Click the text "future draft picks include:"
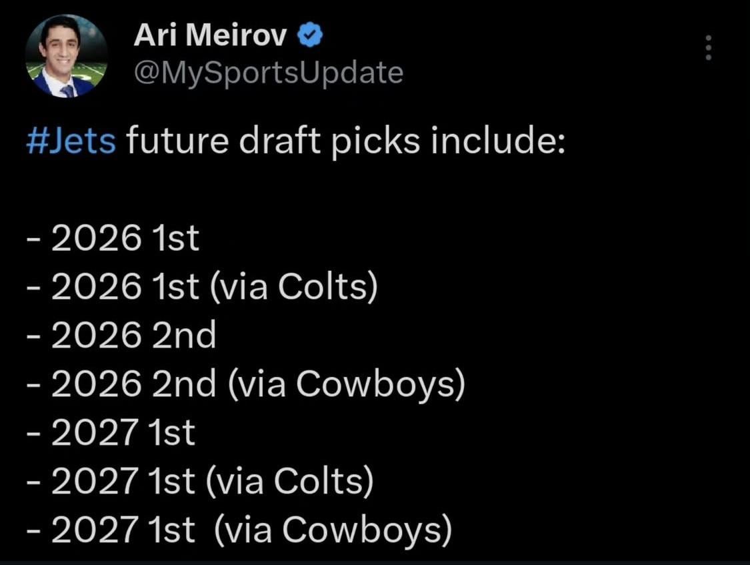Image resolution: width=750 pixels, height=565 pixels. tap(345, 141)
